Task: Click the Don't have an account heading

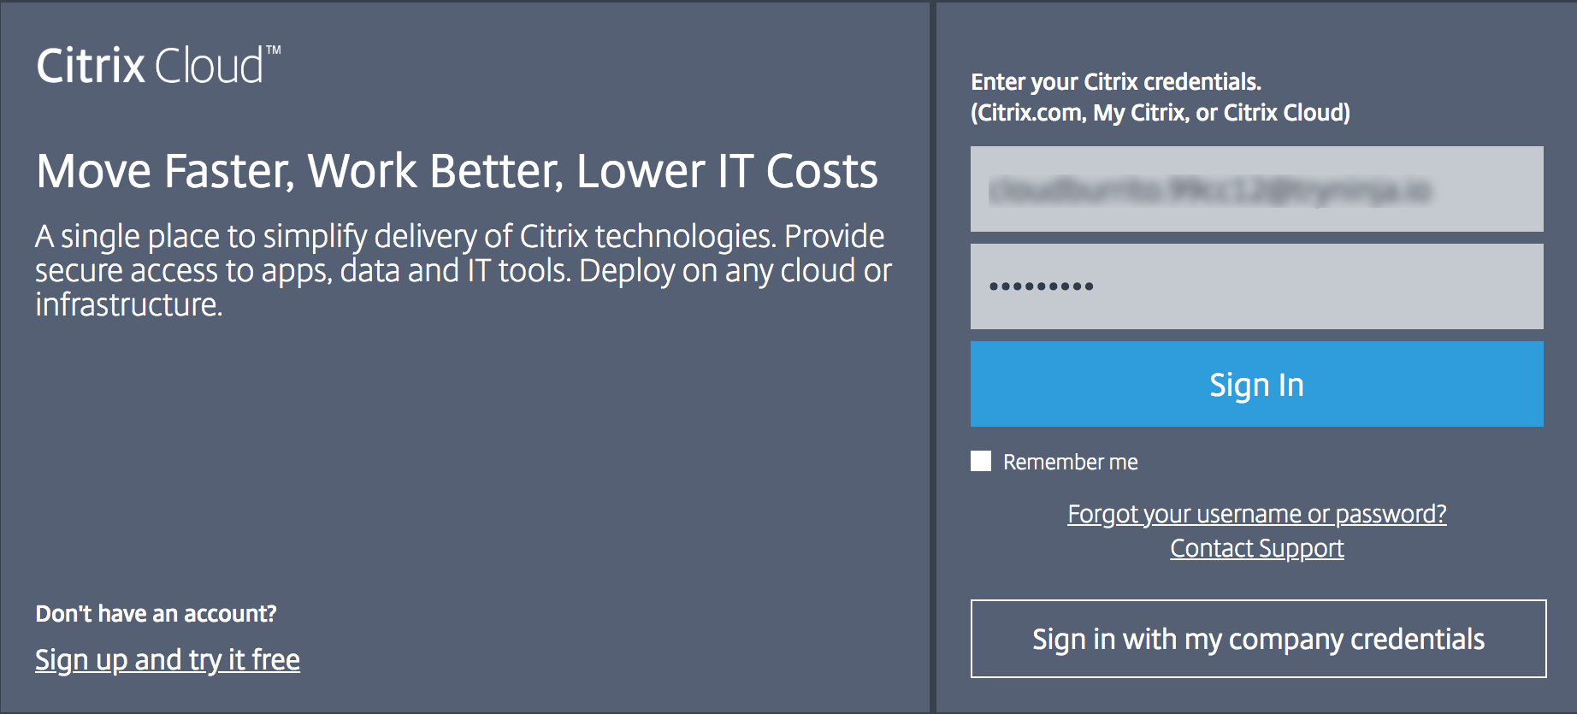Action: click(157, 612)
